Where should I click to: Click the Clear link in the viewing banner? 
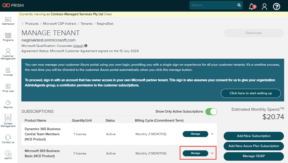tap(108, 14)
